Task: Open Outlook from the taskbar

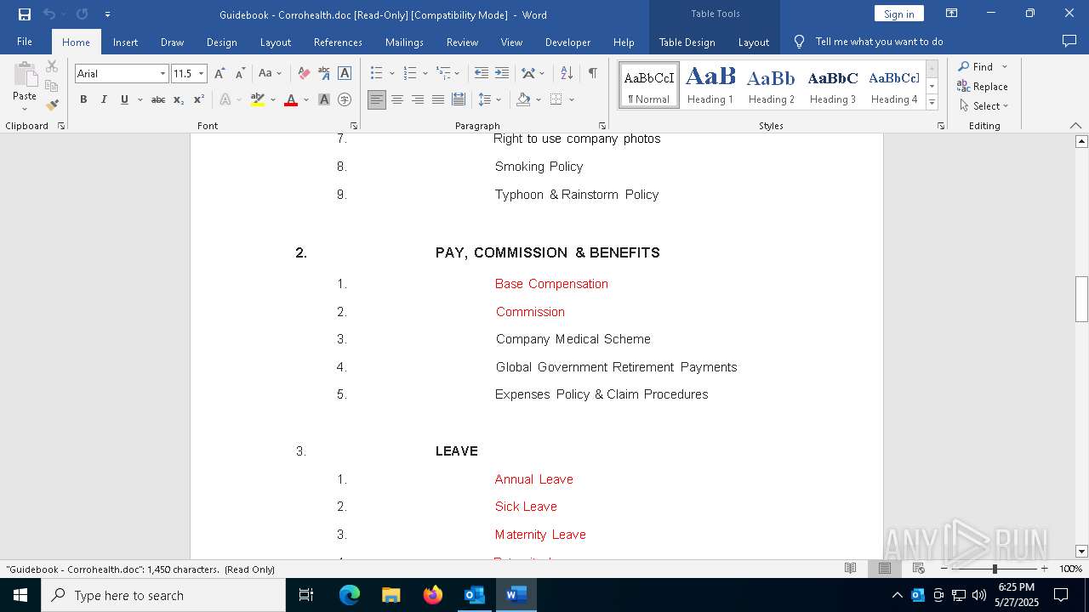Action: click(x=475, y=595)
